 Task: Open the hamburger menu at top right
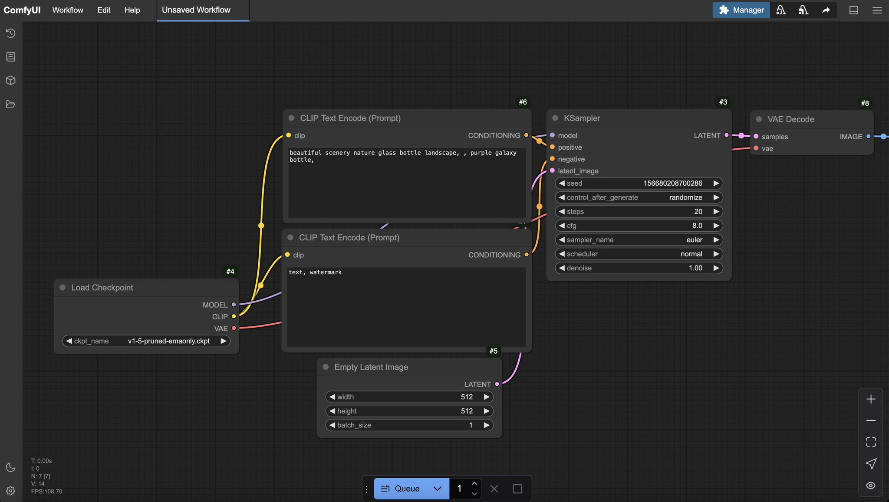[877, 10]
